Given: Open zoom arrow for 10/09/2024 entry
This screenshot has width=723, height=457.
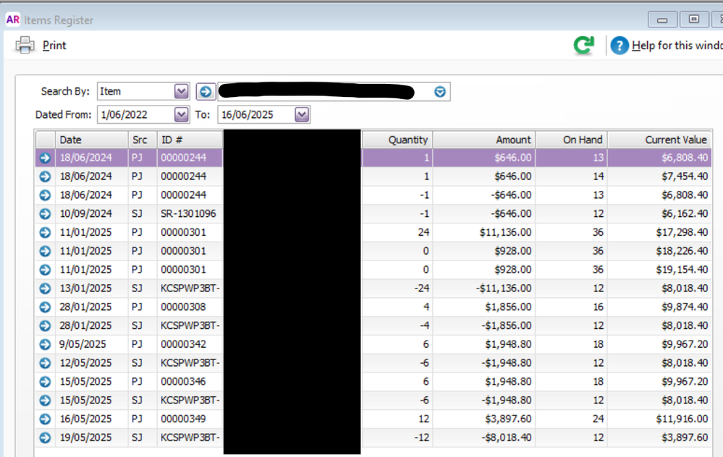Looking at the screenshot, I should (45, 214).
